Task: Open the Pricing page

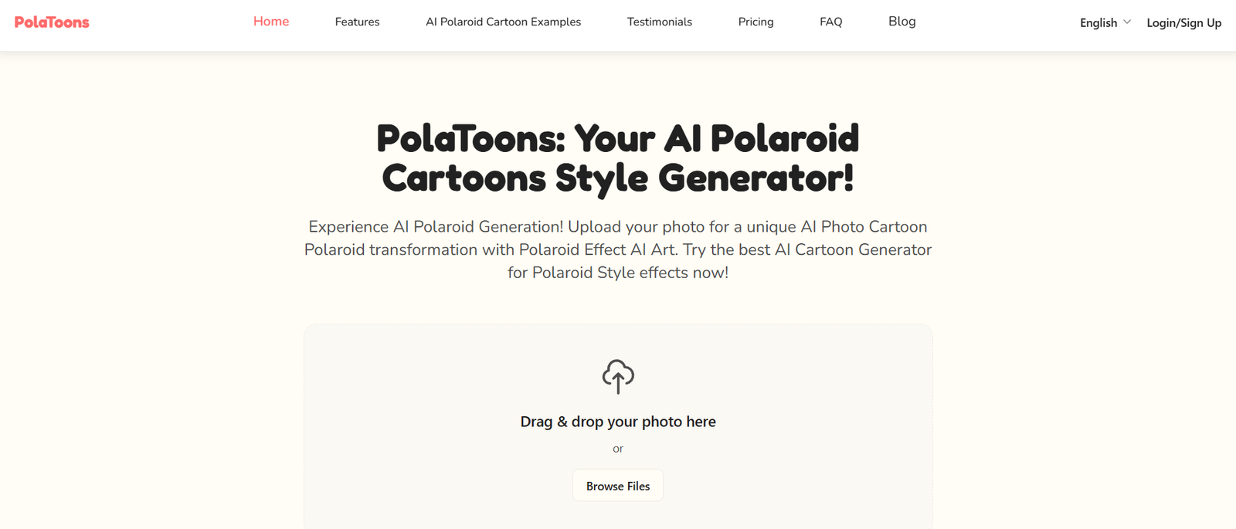Action: [756, 22]
